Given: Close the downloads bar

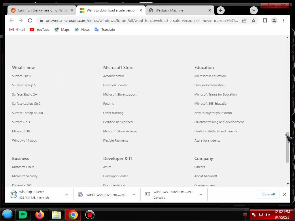Looking at the screenshot, I should (x=284, y=194).
